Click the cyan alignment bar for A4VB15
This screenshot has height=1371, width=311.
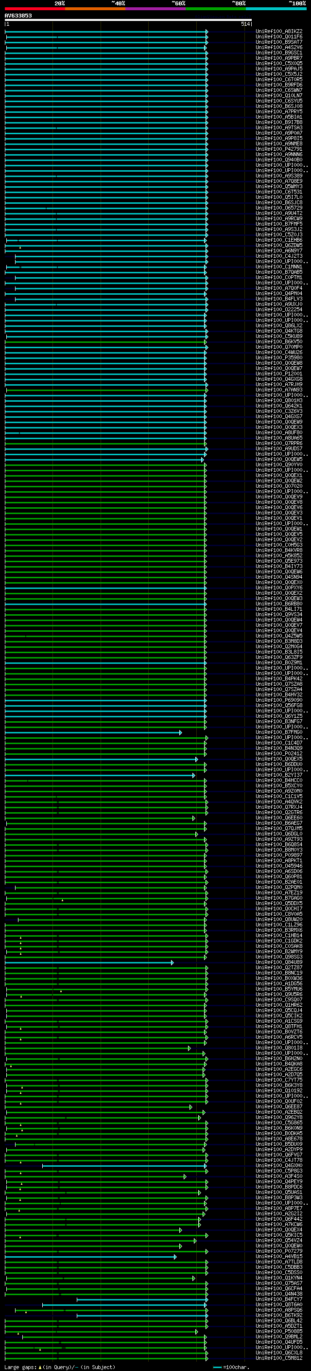point(90,1257)
